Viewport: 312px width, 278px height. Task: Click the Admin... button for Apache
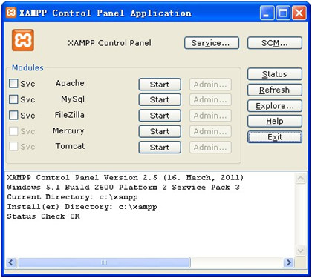[x=210, y=85]
